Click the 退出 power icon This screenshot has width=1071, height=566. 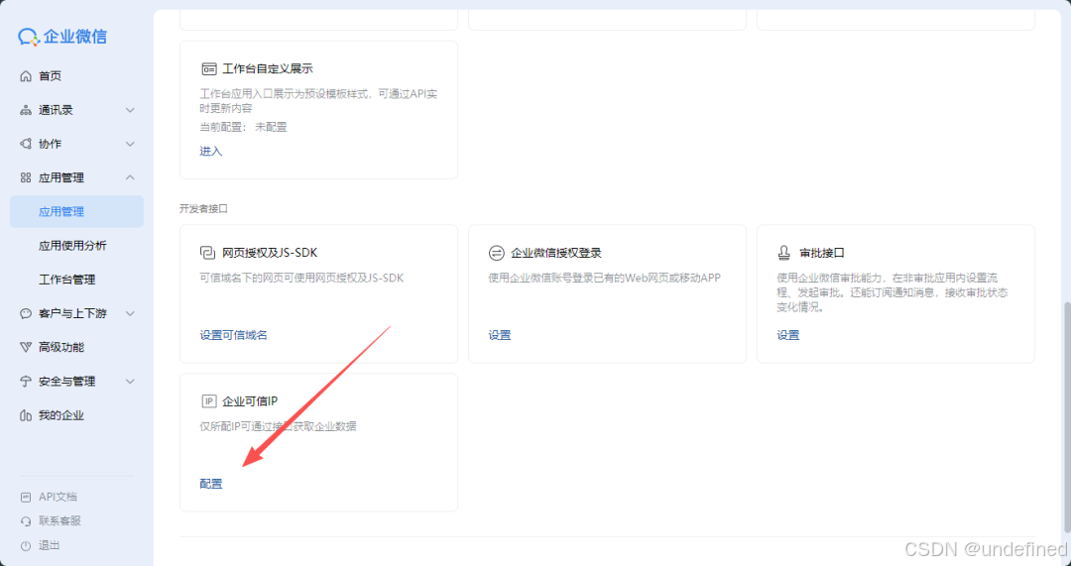pyautogui.click(x=26, y=545)
